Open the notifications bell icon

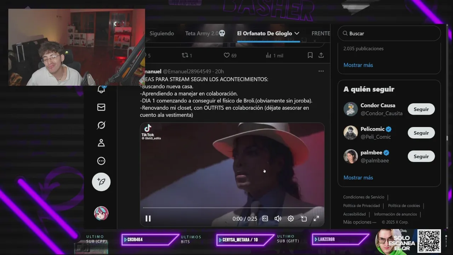(x=101, y=90)
